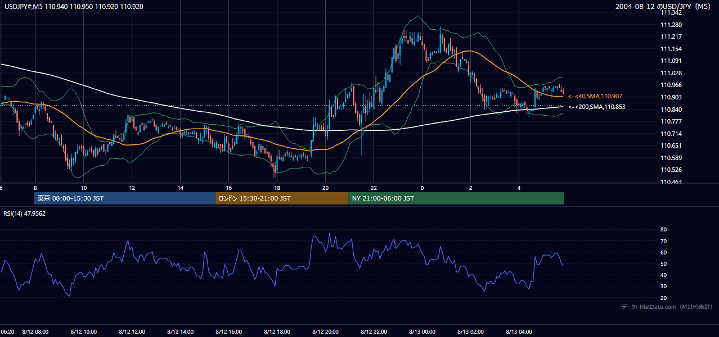Viewport: 719px width, 337px height.
Task: Click the 8/13 00:00 time axis label
Action: [423, 331]
